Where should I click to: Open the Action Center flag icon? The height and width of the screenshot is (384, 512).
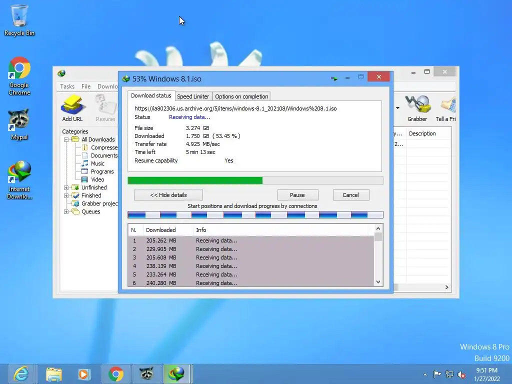pyautogui.click(x=437, y=374)
